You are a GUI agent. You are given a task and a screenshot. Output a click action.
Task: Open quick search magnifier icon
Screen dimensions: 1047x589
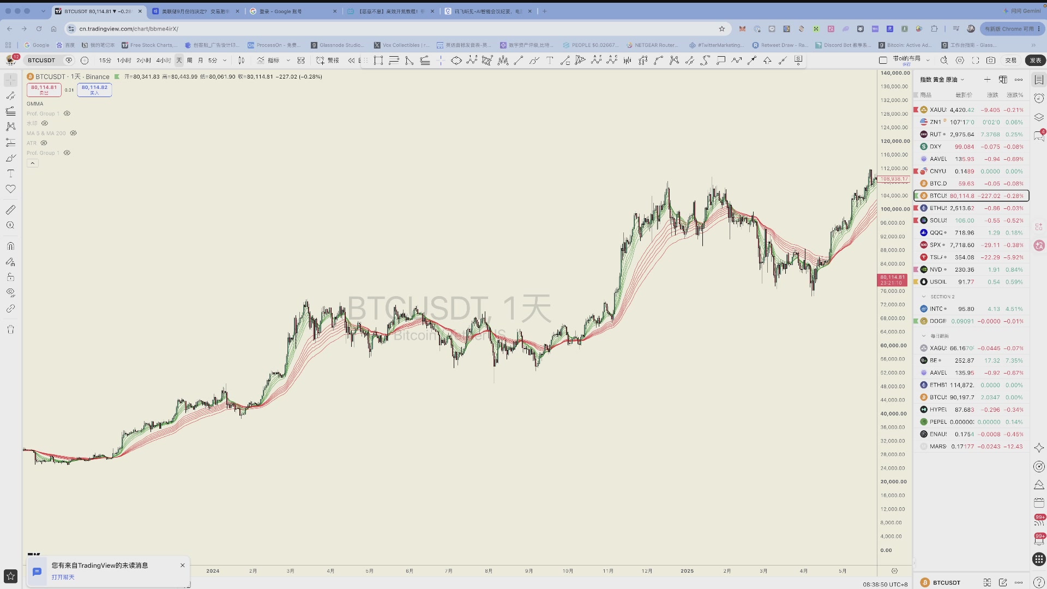(x=944, y=61)
